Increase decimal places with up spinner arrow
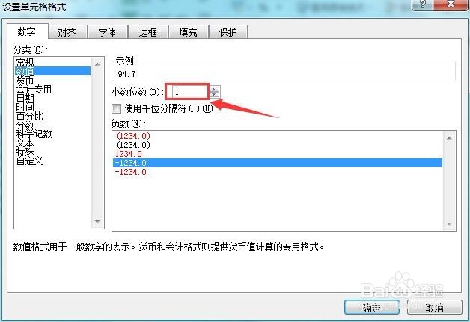The height and width of the screenshot is (322, 470). click(x=214, y=89)
